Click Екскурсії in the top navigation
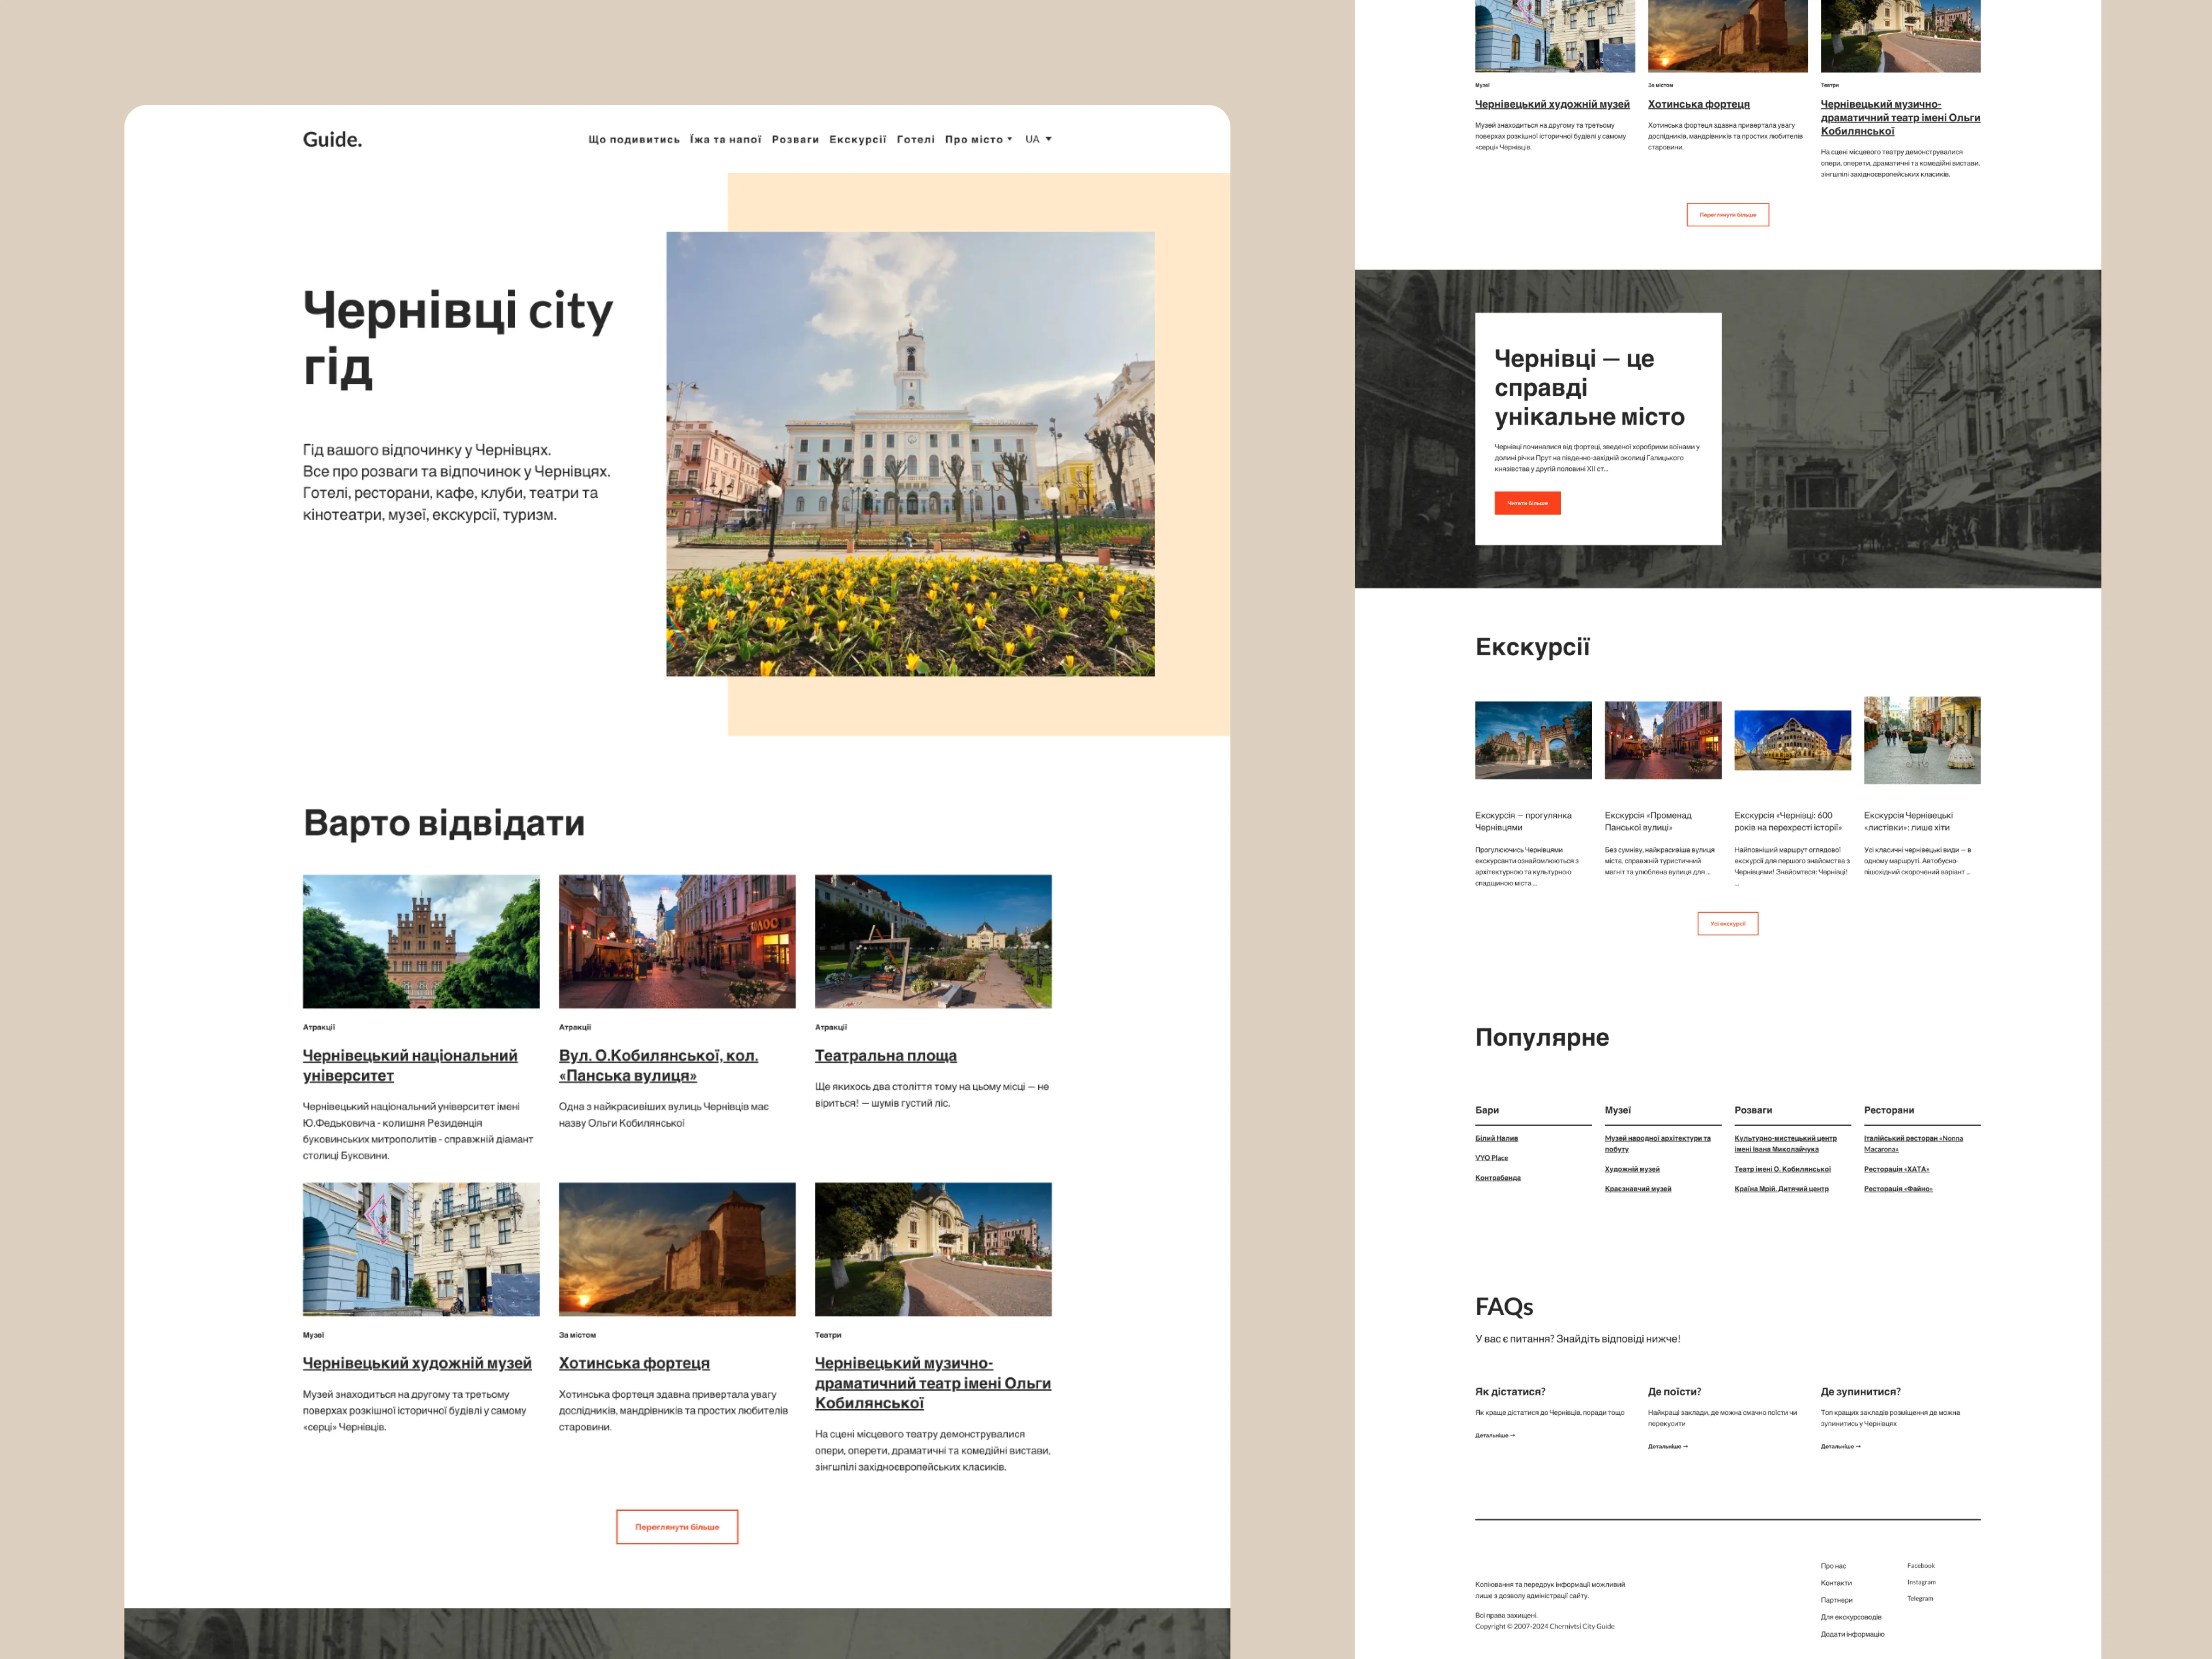 click(x=857, y=140)
